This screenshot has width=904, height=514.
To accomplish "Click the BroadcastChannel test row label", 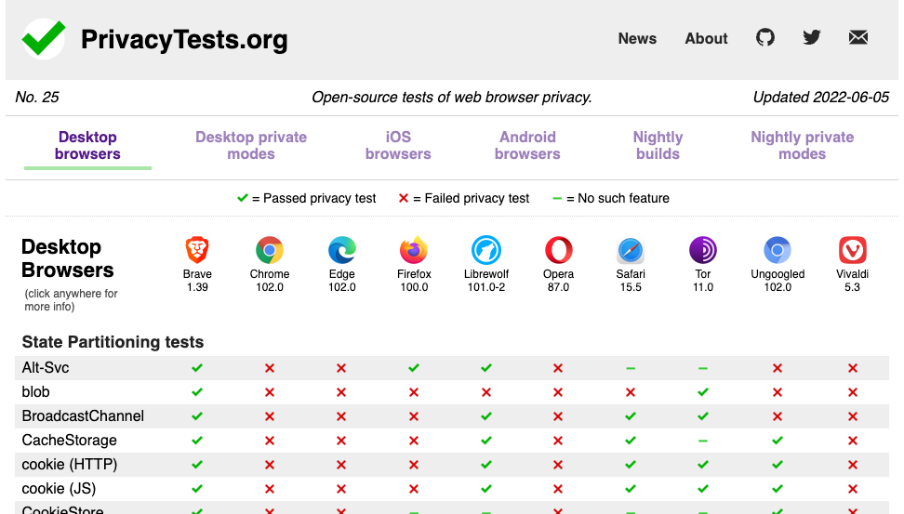I will coord(83,416).
